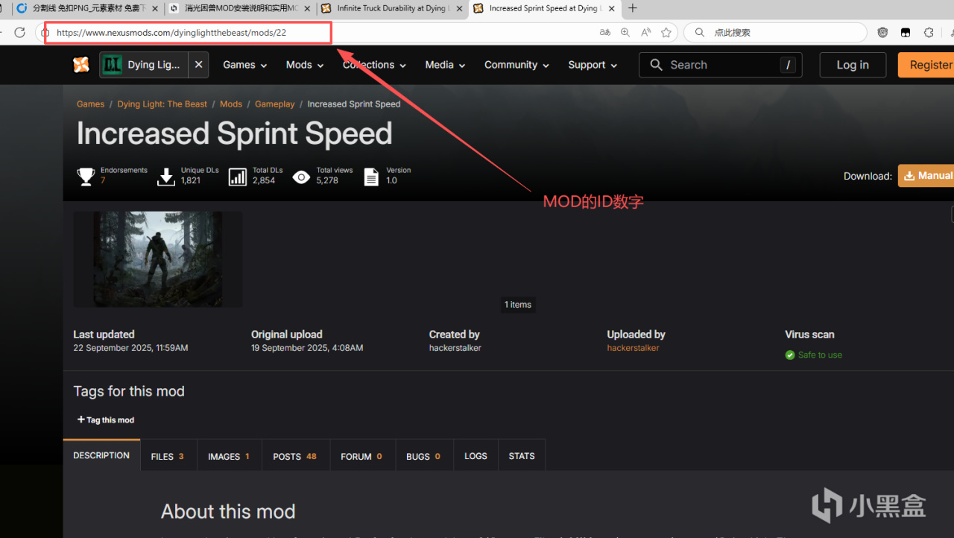Close the 分割线 免扣PNG tab

154,9
